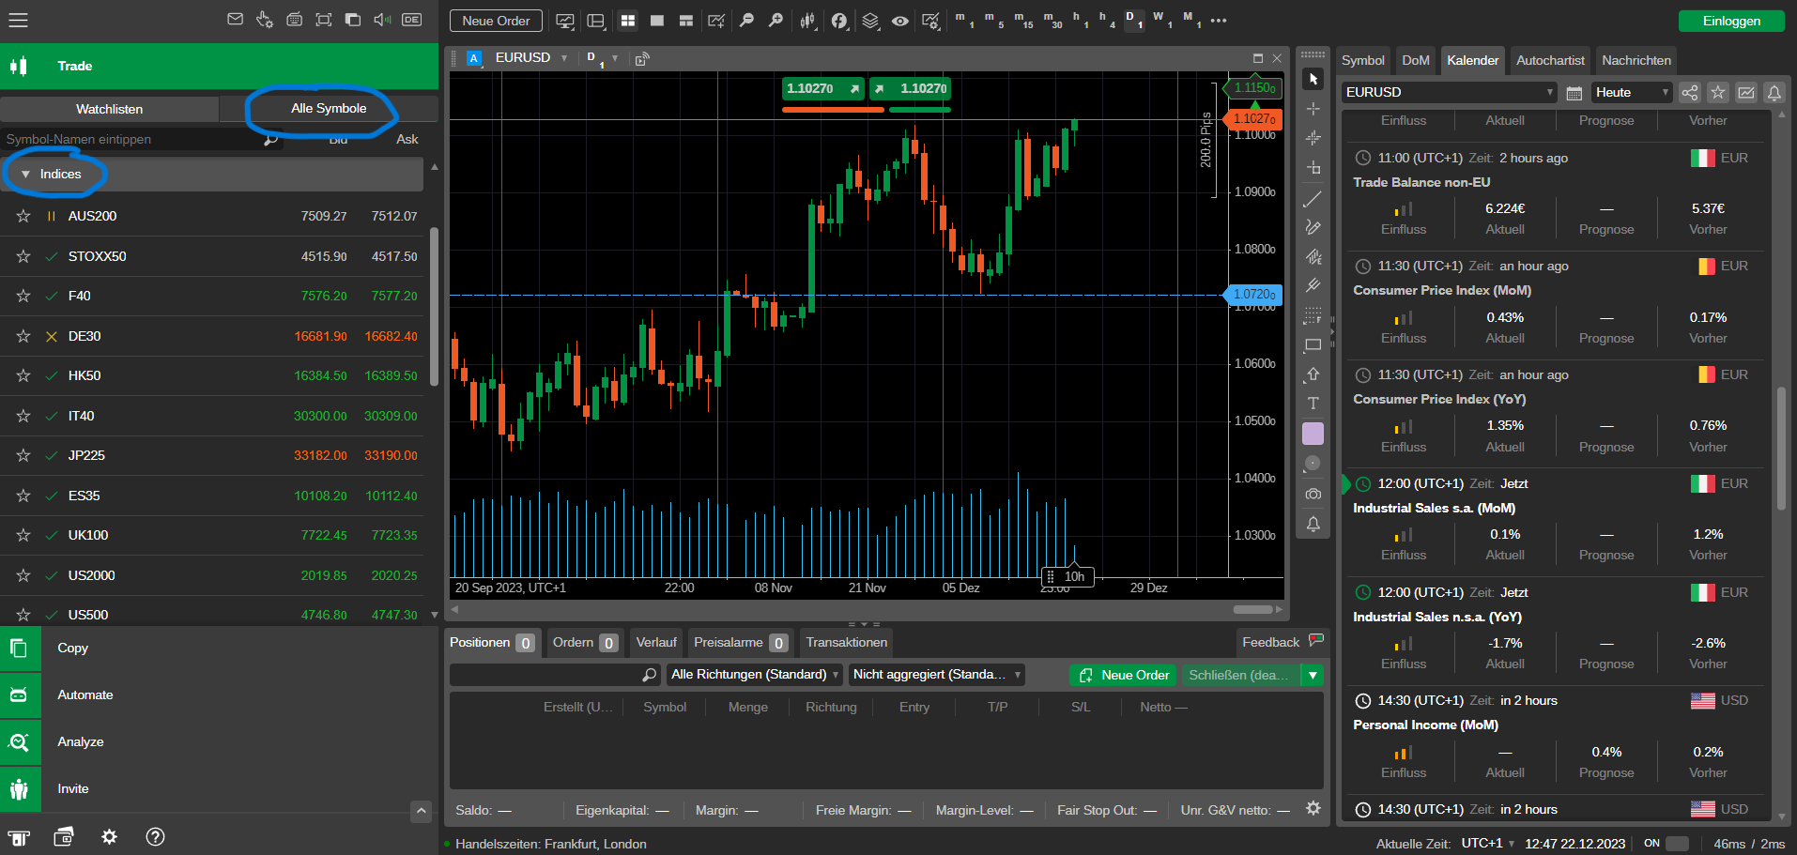The height and width of the screenshot is (855, 1797).
Task: Open the Heute date range dropdown
Action: [1632, 92]
